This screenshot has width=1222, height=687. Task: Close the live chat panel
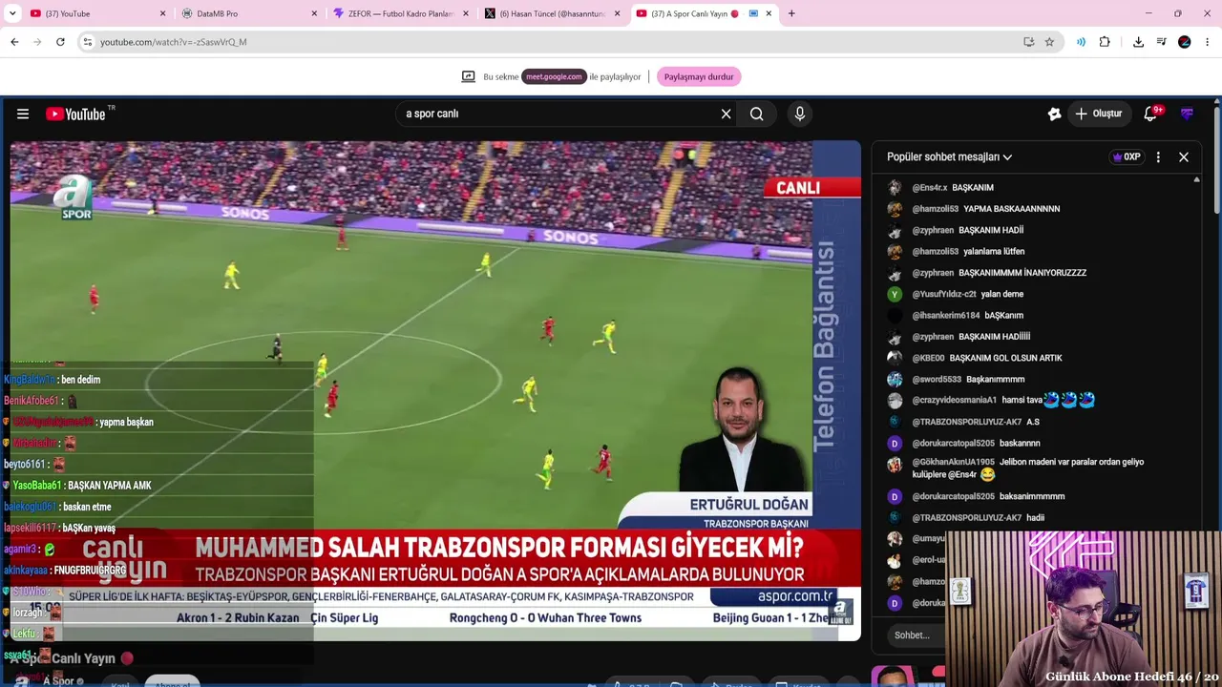tap(1184, 156)
